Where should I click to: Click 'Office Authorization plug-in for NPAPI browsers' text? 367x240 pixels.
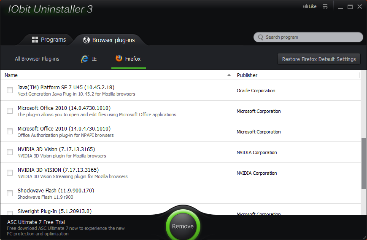tap(65, 135)
